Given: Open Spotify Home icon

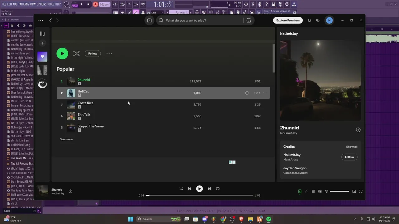Looking at the screenshot, I should coord(149,20).
